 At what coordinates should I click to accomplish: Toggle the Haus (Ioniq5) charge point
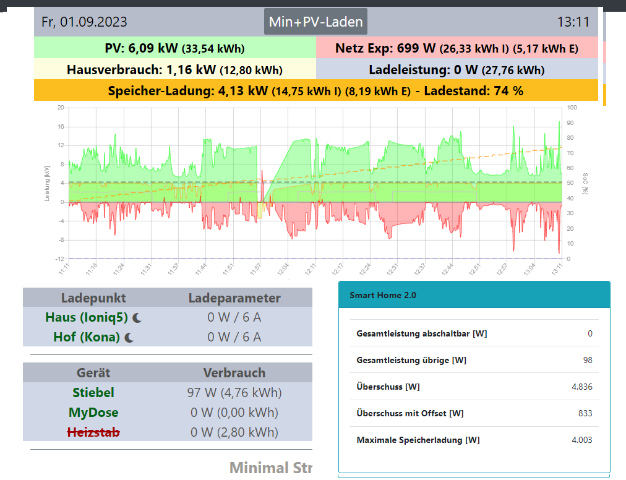87,317
